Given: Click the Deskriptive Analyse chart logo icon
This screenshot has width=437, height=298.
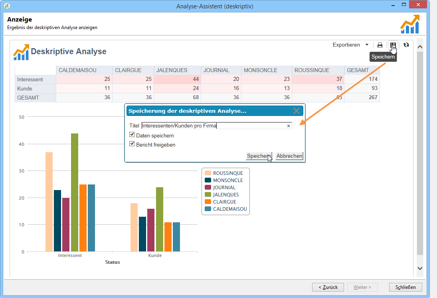Looking at the screenshot, I should click(x=21, y=52).
